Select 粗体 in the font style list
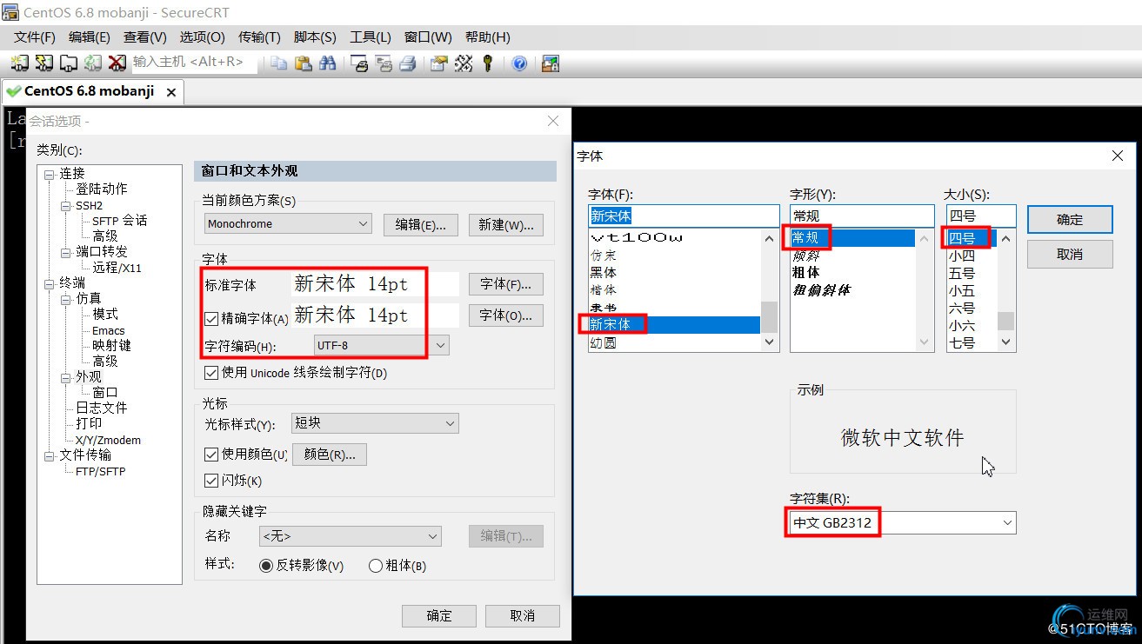Screen dimensions: 1142x644 tap(806, 272)
